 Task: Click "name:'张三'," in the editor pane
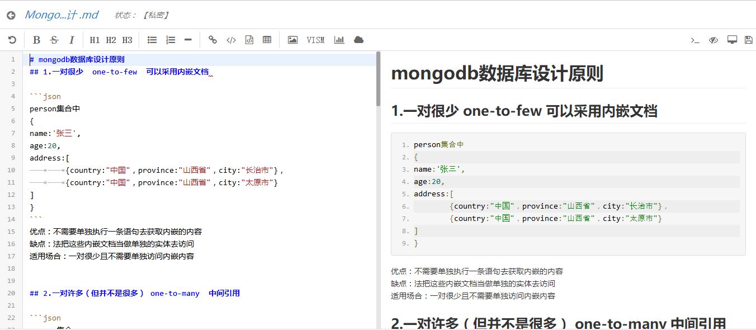[x=55, y=133]
